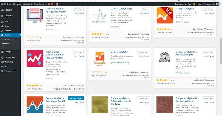Install Google Analytics by Amr M. Ibrahim
This screenshot has height=116, width=222.
(x=208, y=9)
